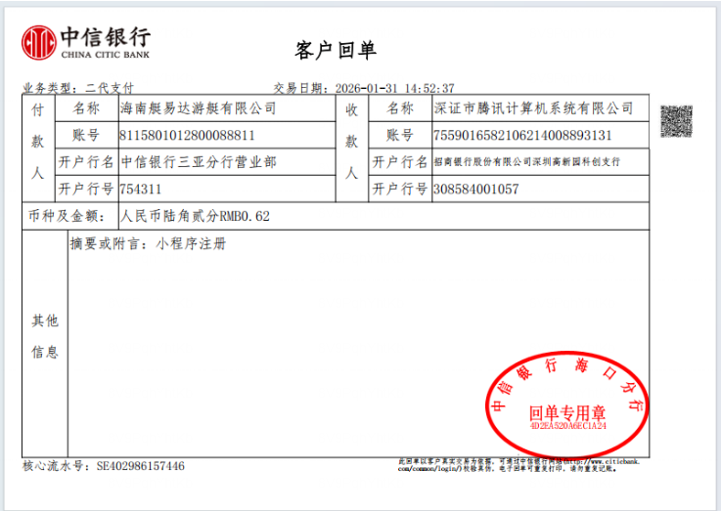This screenshot has height=511, width=721.
Task: Click the business type 二代支付 text
Action: [x=110, y=88]
